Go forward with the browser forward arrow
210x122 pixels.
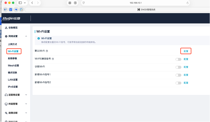(x=38, y=3)
